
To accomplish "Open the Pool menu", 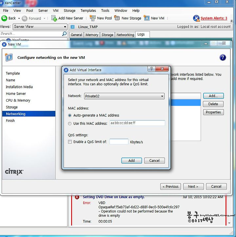I will tap(29, 10).
